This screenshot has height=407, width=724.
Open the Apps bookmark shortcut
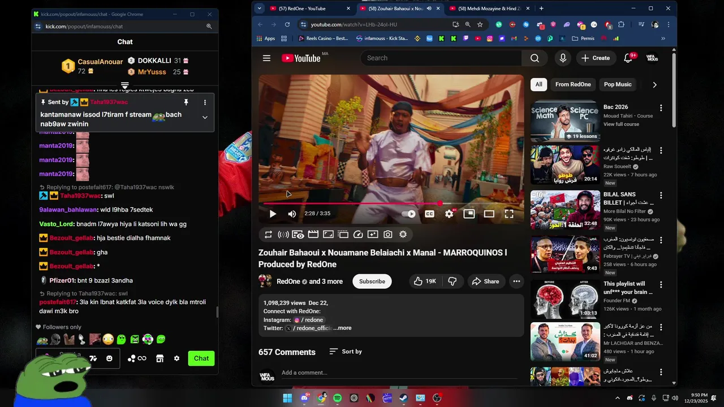coord(265,38)
